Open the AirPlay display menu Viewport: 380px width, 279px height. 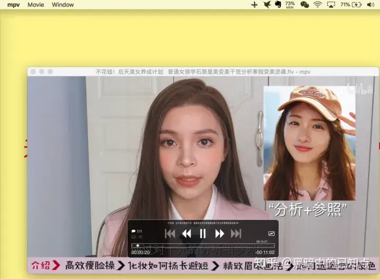tap(331, 5)
